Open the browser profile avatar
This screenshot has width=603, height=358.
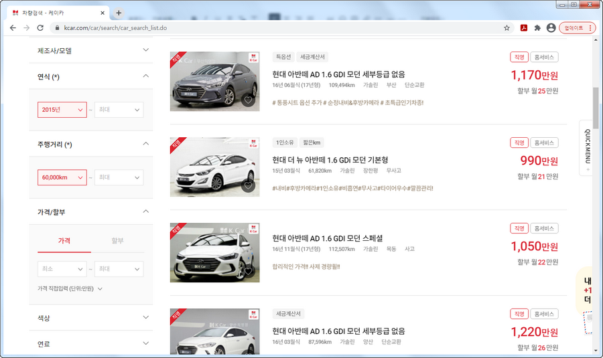tap(551, 27)
